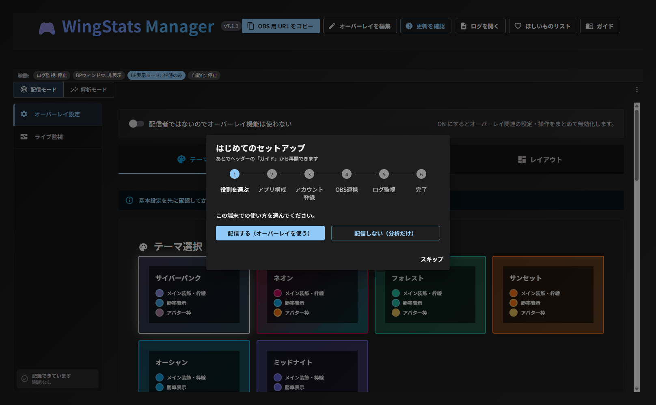Screen dimensions: 656x405
Task: Click the scrollbar down arrow
Action: [x=637, y=389]
